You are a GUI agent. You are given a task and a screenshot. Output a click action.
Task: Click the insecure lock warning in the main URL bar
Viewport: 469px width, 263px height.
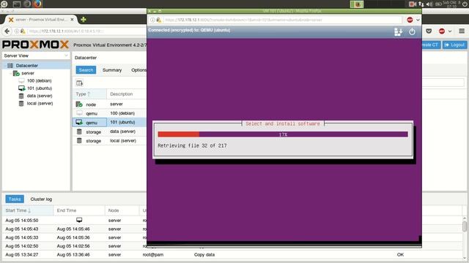click(x=23, y=31)
